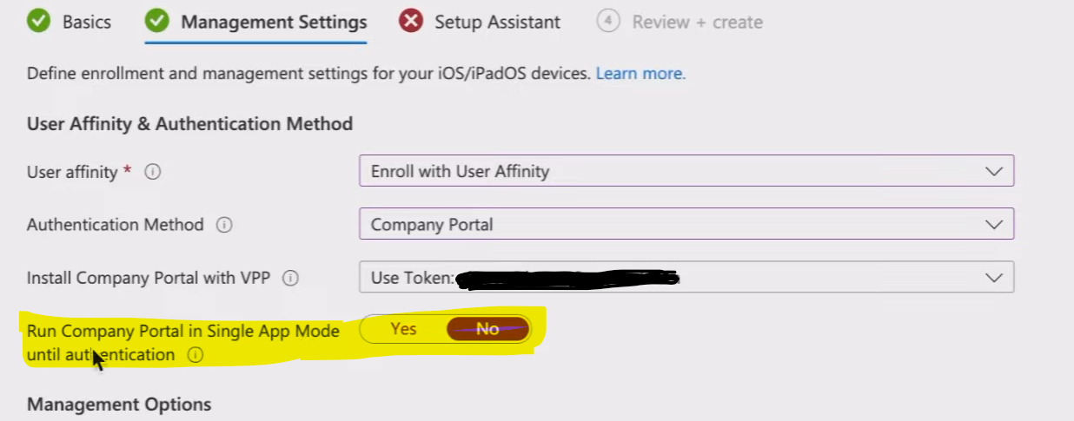This screenshot has height=421, width=1074.
Task: Click the green checkmark beside Management Settings
Action: [157, 21]
